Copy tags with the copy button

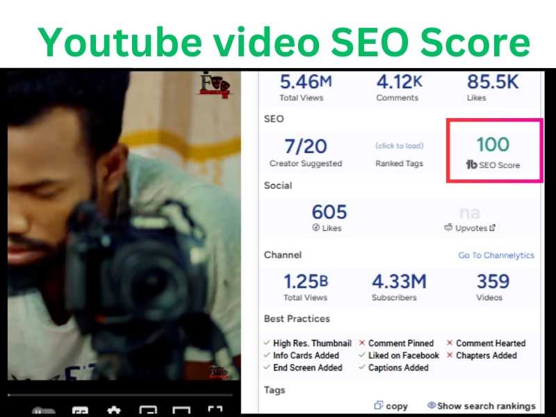391,406
